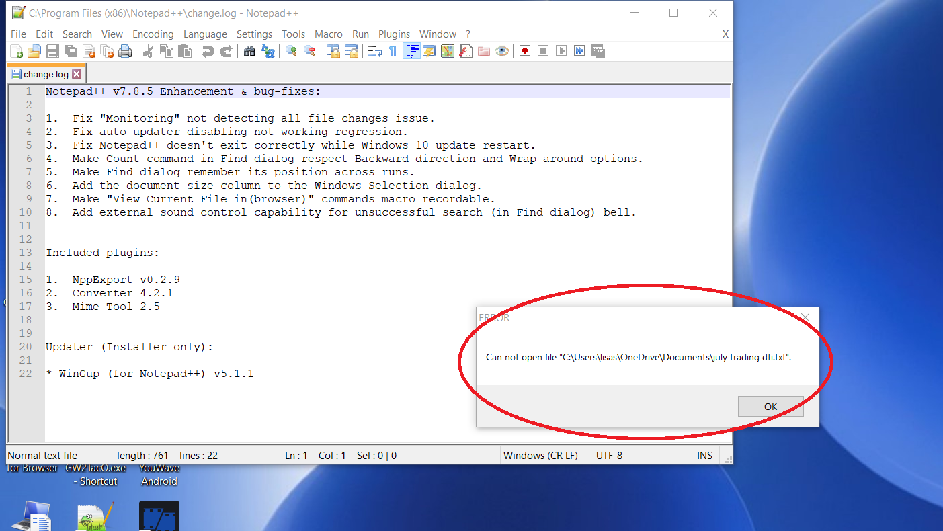The width and height of the screenshot is (943, 531).
Task: Open the Encoding menu
Action: [x=153, y=34]
